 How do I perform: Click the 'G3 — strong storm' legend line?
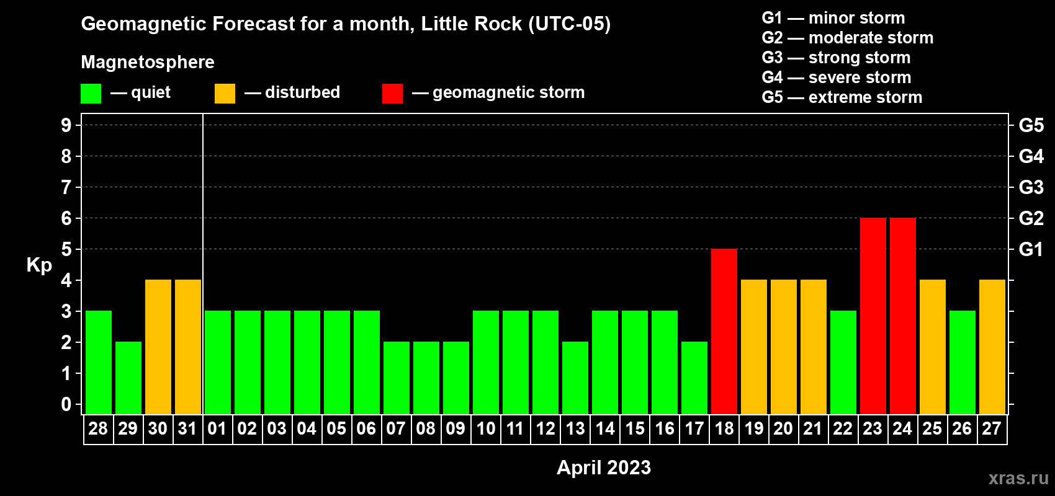[x=836, y=58]
